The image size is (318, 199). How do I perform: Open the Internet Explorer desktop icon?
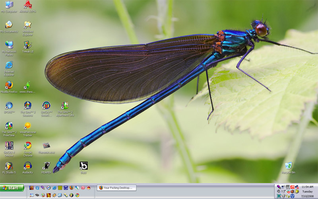pos(9,65)
